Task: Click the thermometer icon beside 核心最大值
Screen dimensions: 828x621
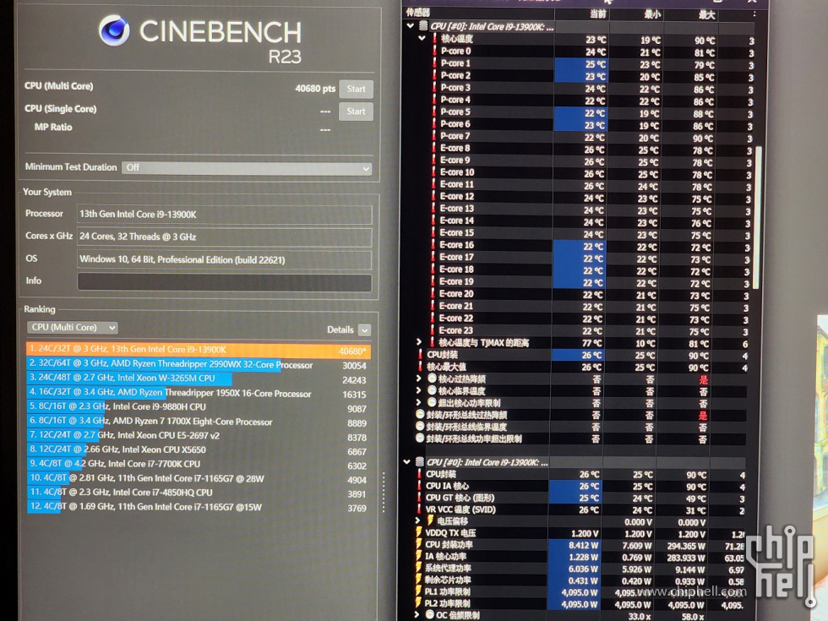Action: pyautogui.click(x=421, y=367)
